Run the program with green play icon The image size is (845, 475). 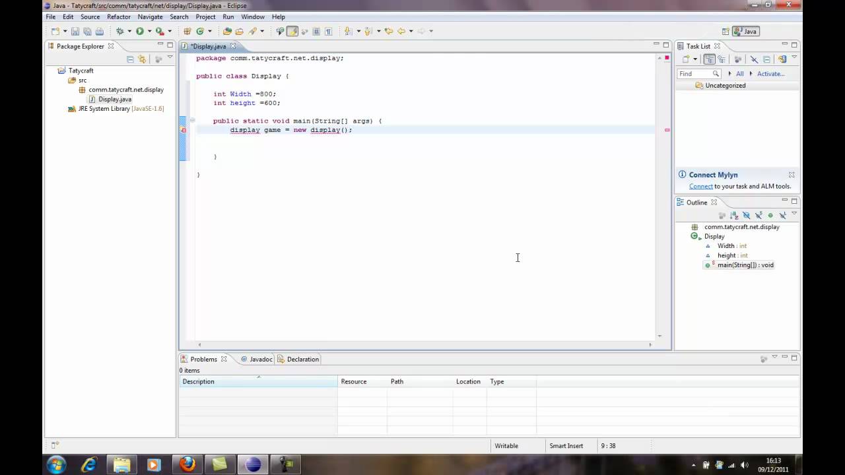point(140,31)
